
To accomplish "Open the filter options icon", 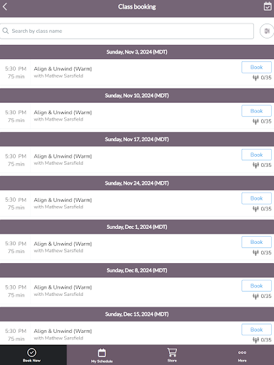I will point(267,31).
